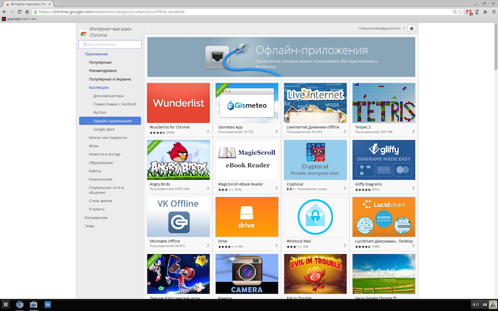Click the offline lightning icon on Gliffy Diagrams card
This screenshot has height=311, width=498.
[413, 189]
